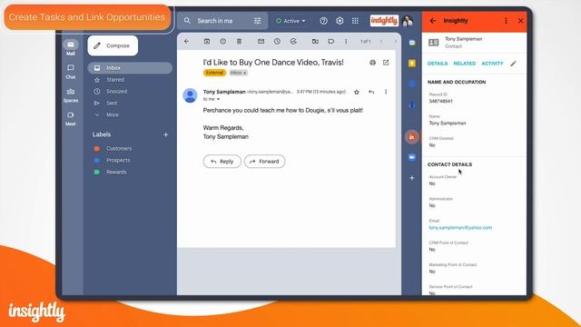This screenshot has height=327, width=581.
Task: Click the Forward button
Action: coord(264,162)
